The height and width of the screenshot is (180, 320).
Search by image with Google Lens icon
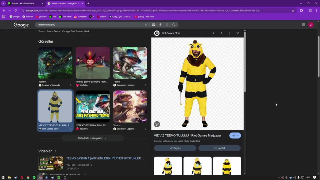(x=167, y=25)
